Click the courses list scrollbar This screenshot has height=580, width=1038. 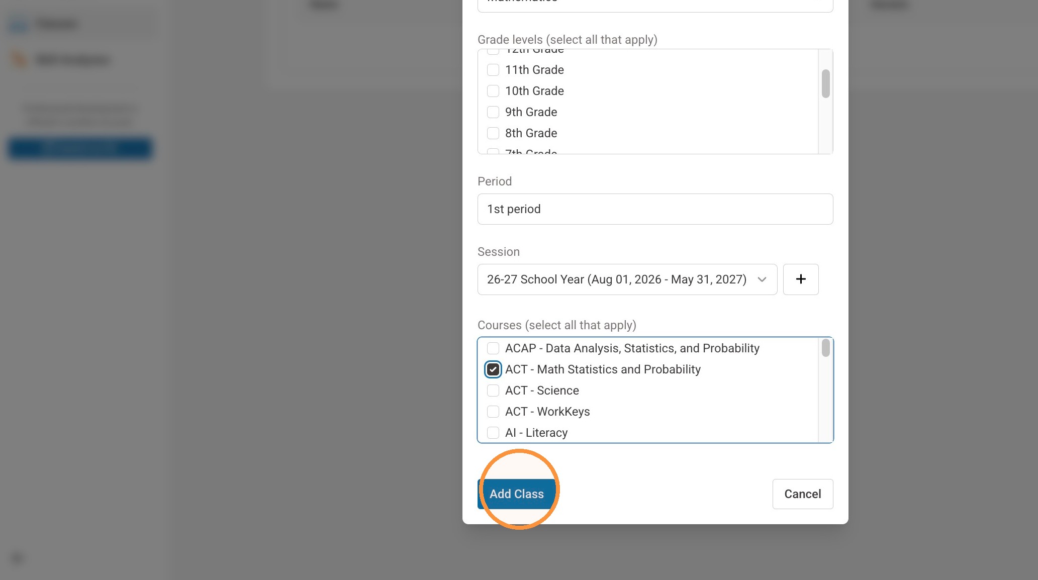click(825, 348)
